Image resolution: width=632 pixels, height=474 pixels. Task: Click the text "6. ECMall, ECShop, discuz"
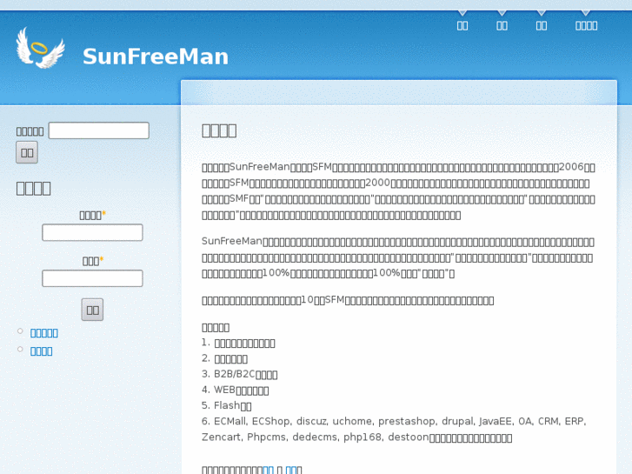263,421
